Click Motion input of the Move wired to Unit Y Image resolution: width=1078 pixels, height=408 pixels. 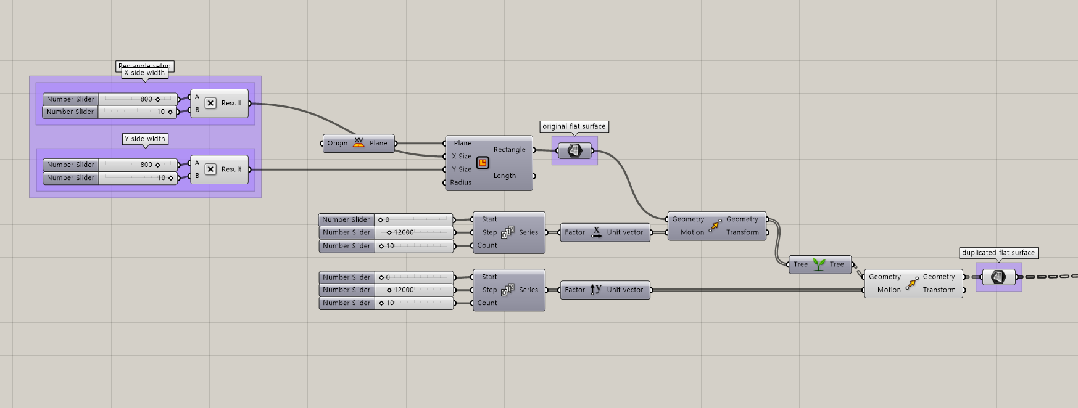889,290
